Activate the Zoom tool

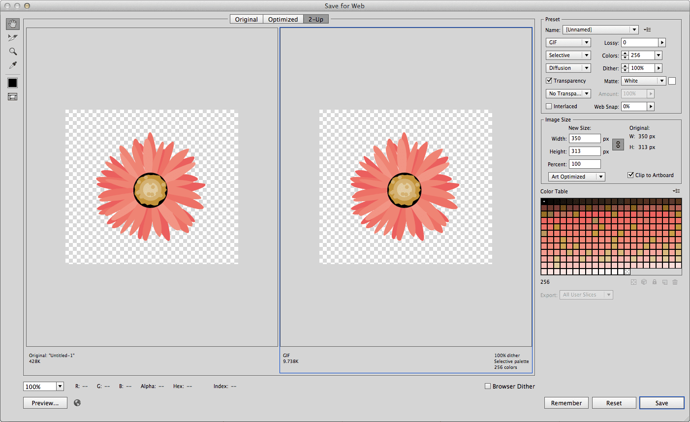[x=12, y=51]
